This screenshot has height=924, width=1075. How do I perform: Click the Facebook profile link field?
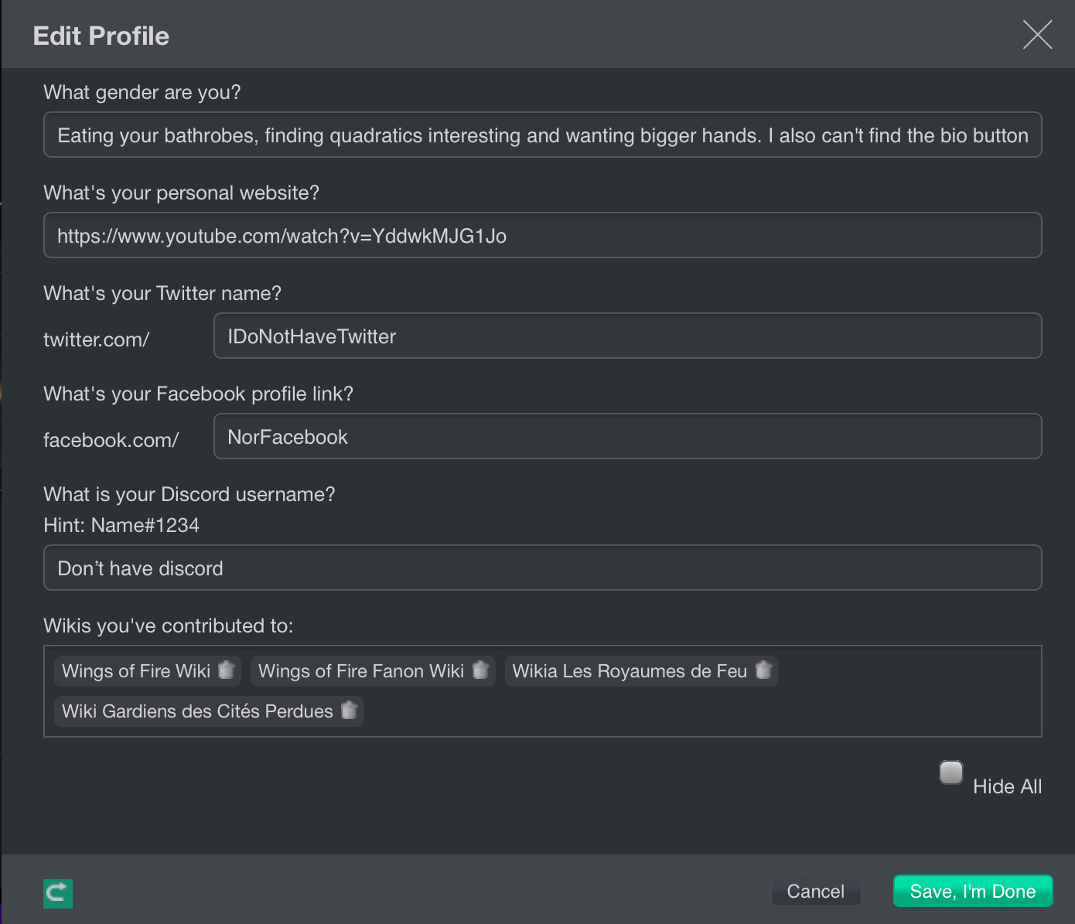click(x=627, y=437)
